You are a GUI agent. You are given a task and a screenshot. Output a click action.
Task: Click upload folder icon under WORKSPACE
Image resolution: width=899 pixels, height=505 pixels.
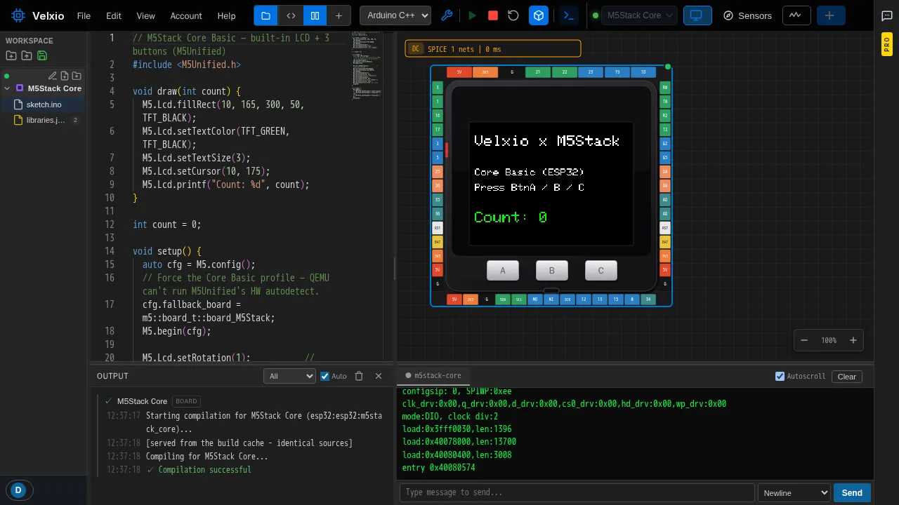point(27,55)
